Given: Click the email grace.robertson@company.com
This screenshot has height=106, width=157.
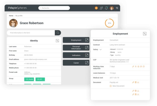Looking at the screenshot, I should [36, 59].
